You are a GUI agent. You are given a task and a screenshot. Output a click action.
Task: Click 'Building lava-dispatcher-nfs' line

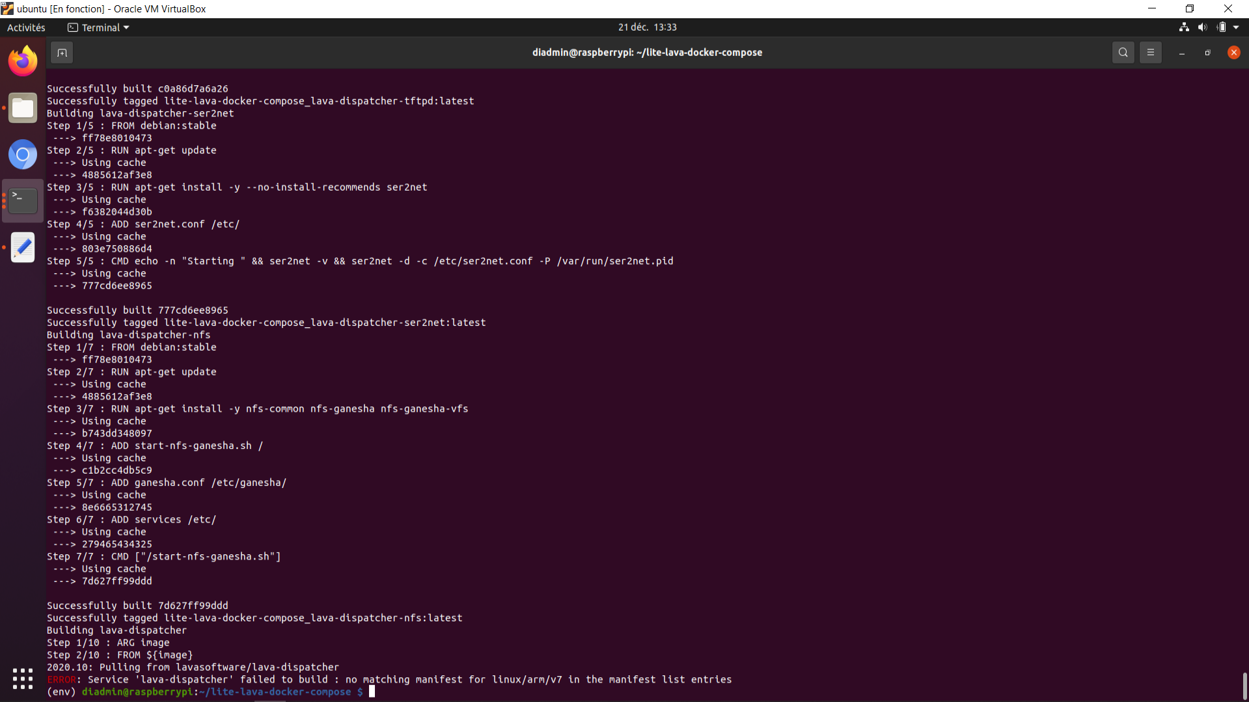pyautogui.click(x=128, y=335)
